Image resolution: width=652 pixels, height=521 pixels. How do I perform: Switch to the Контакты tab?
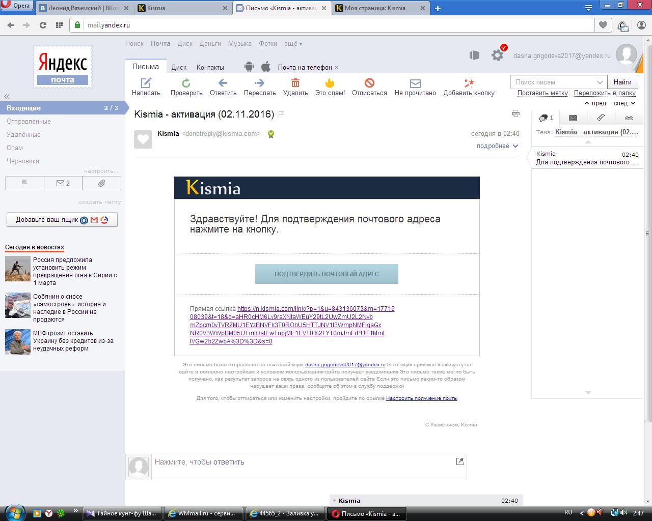point(210,67)
